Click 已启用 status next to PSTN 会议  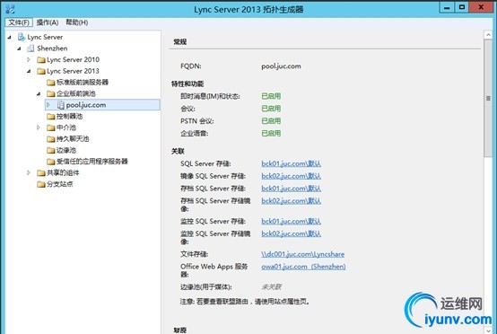click(x=271, y=121)
